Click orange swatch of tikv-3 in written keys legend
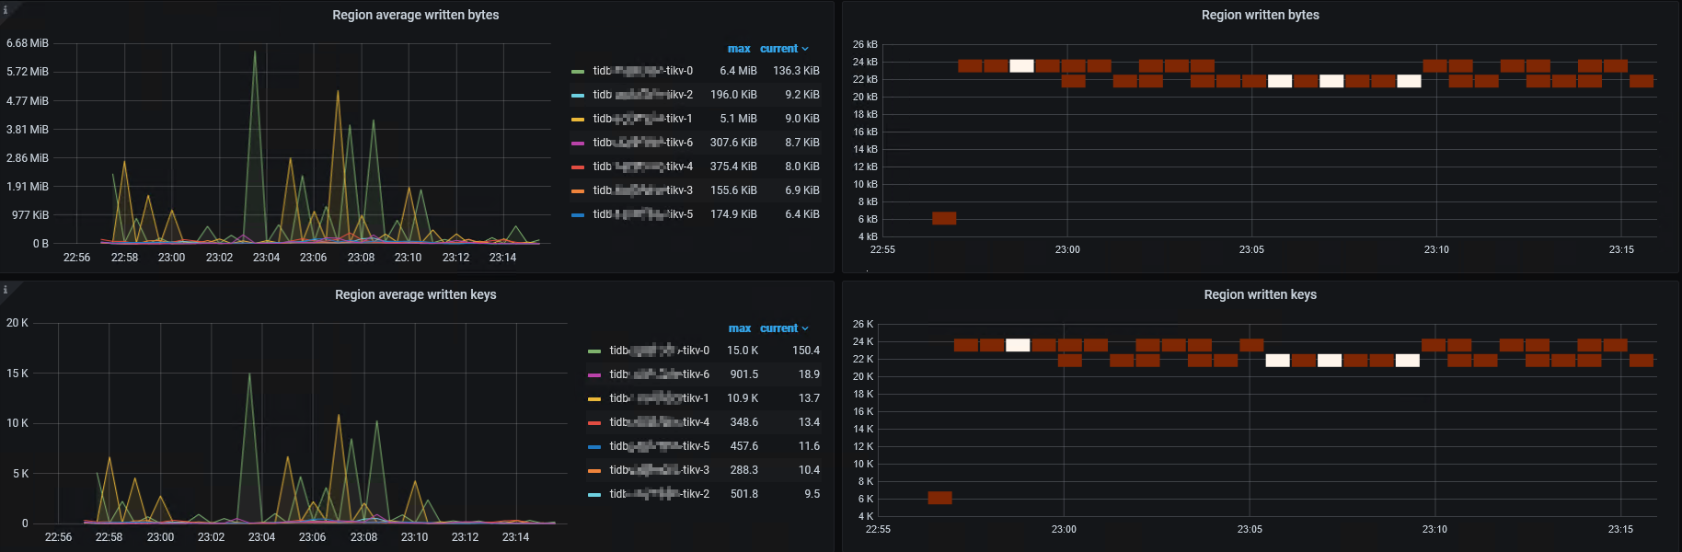1682x552 pixels. 594,471
